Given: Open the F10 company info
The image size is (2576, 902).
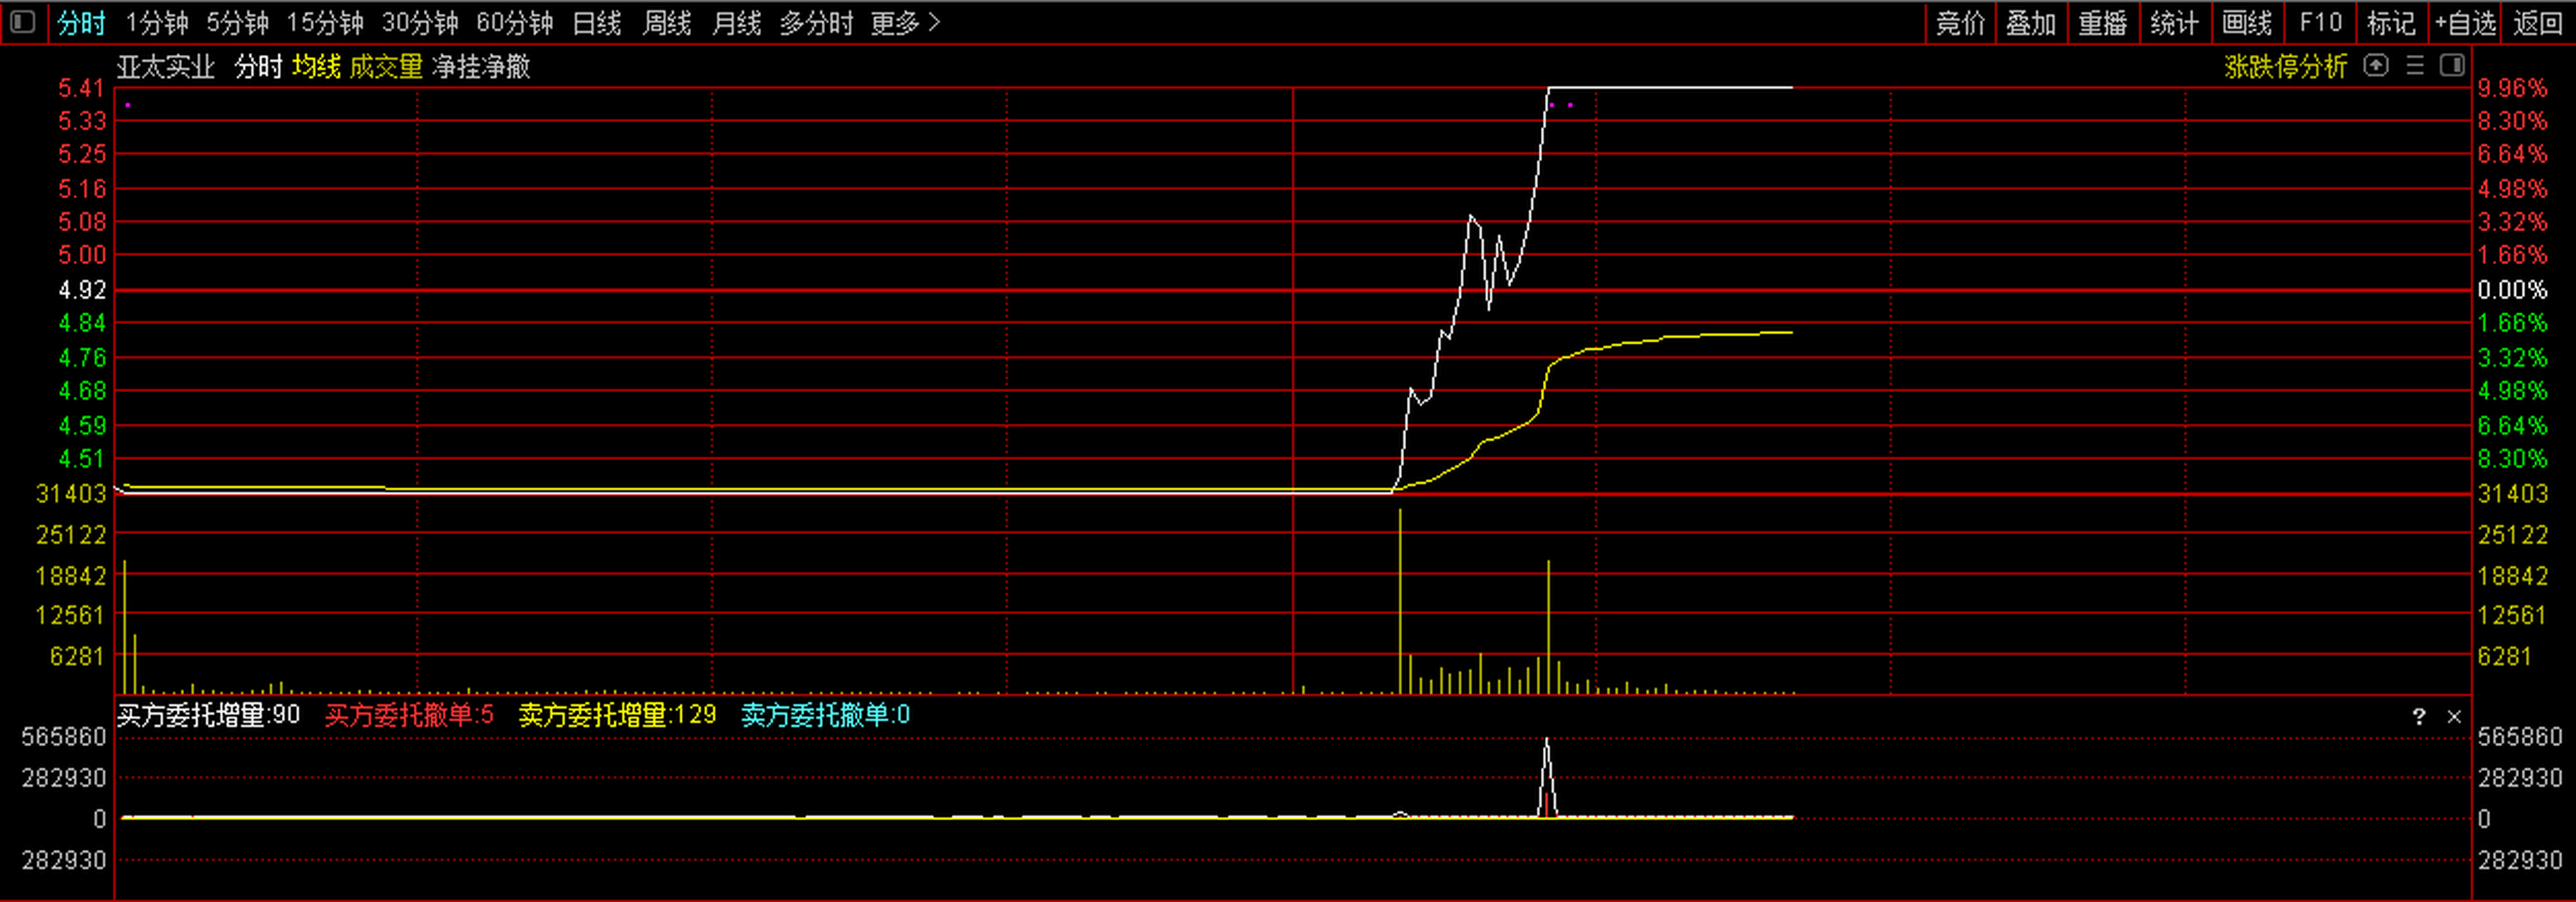Looking at the screenshot, I should pyautogui.click(x=2321, y=23).
